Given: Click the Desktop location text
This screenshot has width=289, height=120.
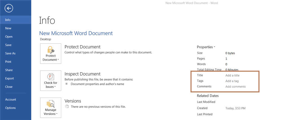Looking at the screenshot, I should tap(45, 39).
